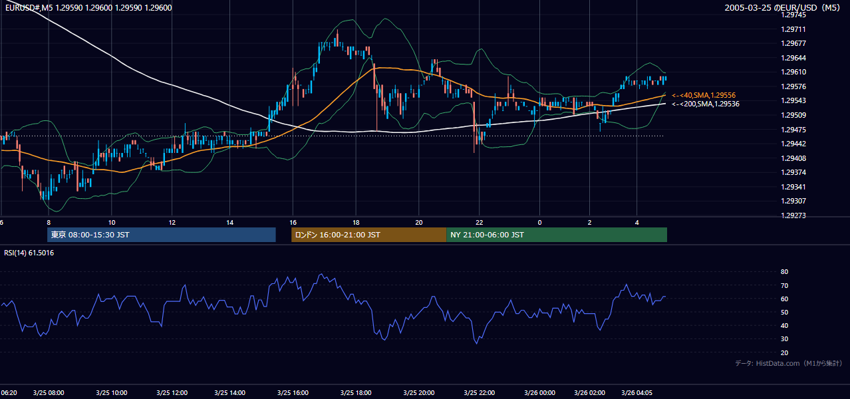Image resolution: width=850 pixels, height=399 pixels.
Task: Click price axis value 1.29374
Action: [x=793, y=172]
